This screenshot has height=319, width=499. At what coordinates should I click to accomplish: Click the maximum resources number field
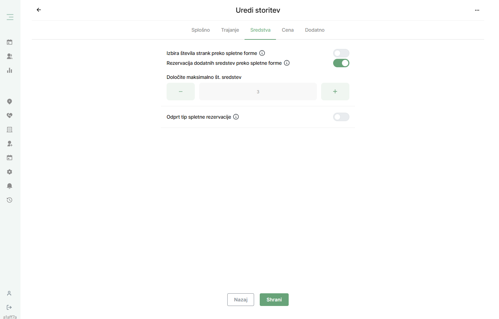[x=258, y=92]
